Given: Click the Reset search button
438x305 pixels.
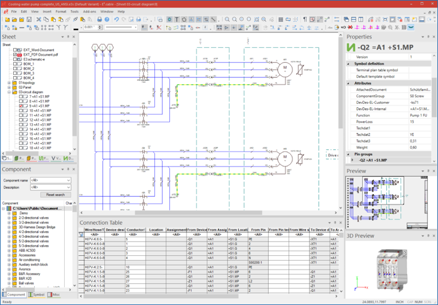Looking at the screenshot, I should coord(55,195).
